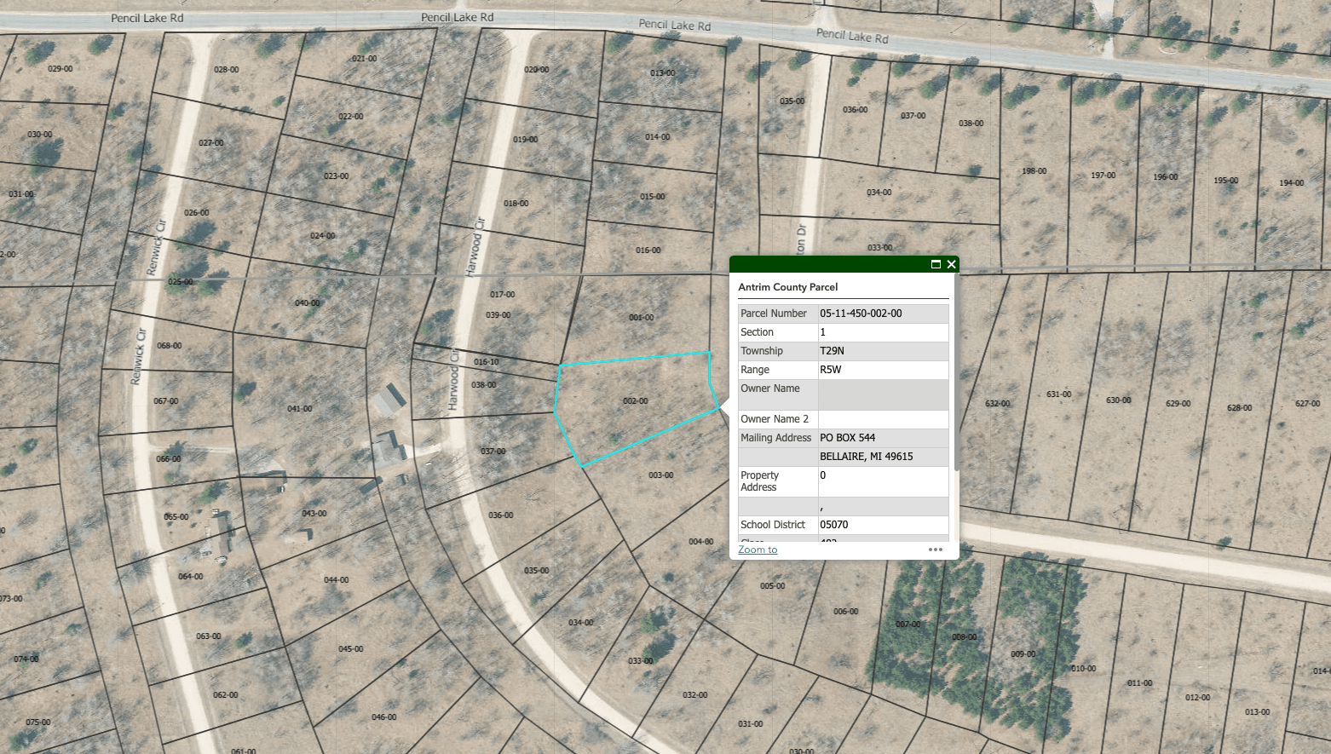Click parcel labeled 062-00
This screenshot has height=754, width=1331.
[x=225, y=695]
